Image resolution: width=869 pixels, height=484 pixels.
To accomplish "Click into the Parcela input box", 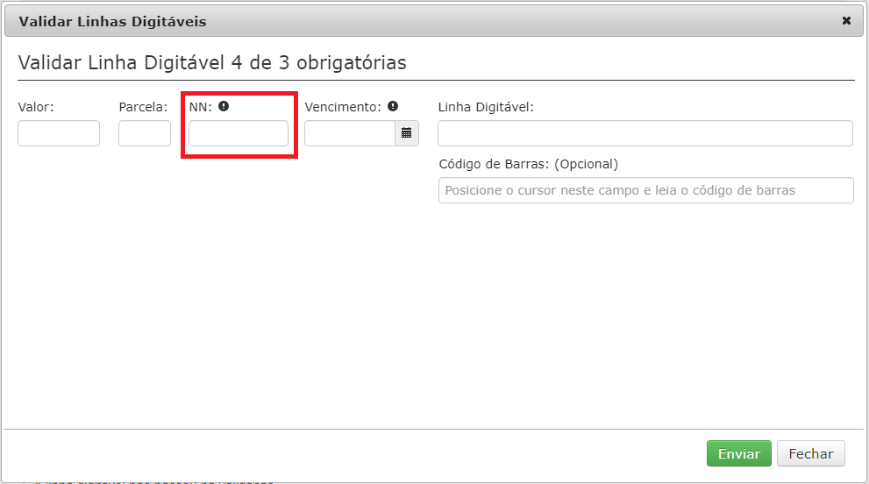I will [x=145, y=133].
